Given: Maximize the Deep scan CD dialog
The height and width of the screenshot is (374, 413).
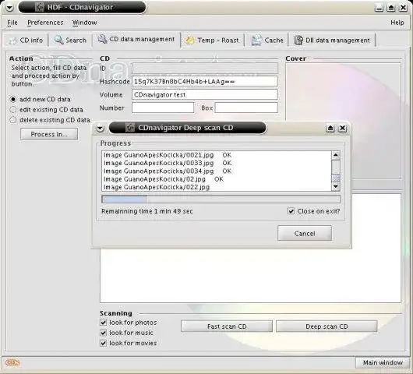Looking at the screenshot, I should pyautogui.click(x=330, y=129).
